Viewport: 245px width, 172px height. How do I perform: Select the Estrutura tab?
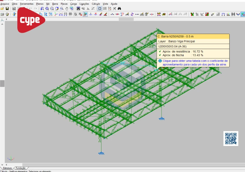pyautogui.click(x=7, y=168)
